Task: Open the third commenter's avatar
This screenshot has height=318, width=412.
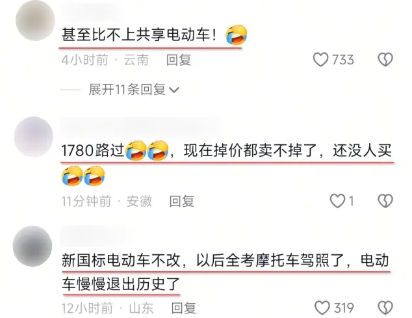Action: pos(32,246)
